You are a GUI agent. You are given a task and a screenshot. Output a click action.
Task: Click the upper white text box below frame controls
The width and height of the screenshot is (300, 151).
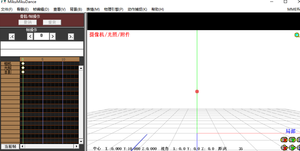click(x=42, y=45)
